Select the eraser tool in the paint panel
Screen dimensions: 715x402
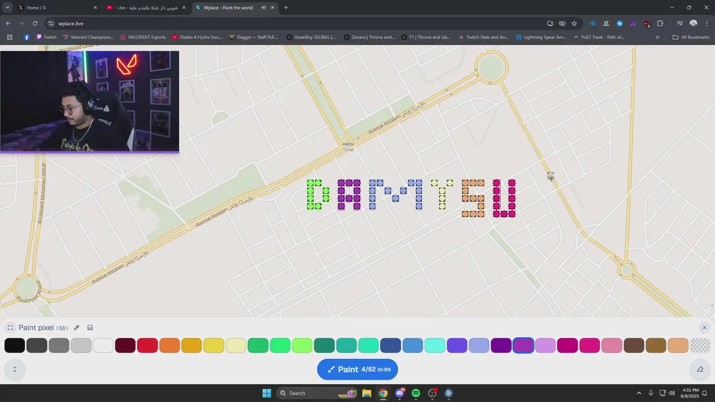click(x=700, y=369)
